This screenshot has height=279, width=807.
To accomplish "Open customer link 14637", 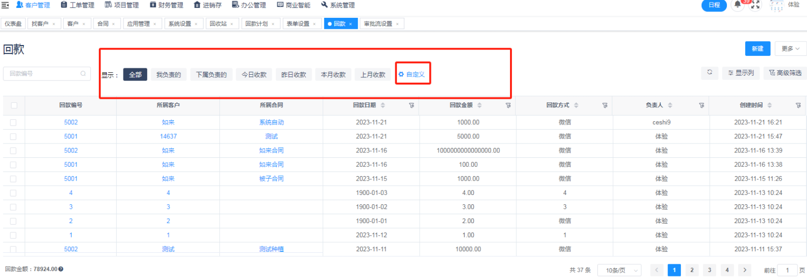I will pos(168,137).
